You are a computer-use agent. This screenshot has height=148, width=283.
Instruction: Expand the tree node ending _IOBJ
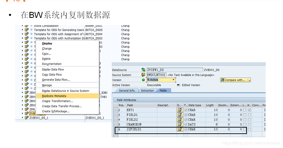click(22, 93)
